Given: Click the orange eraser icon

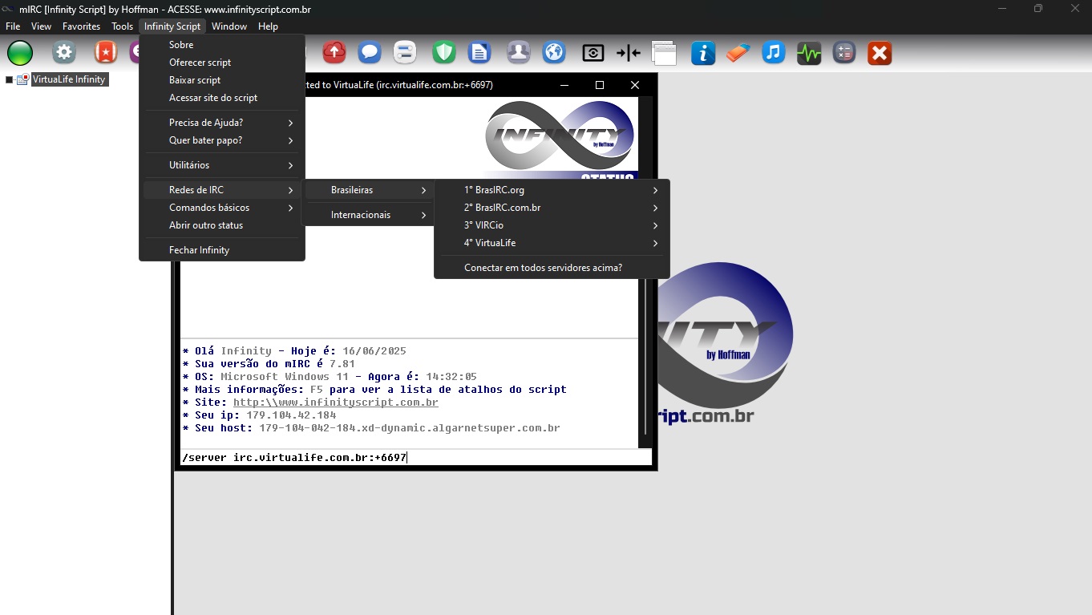Looking at the screenshot, I should (x=738, y=53).
